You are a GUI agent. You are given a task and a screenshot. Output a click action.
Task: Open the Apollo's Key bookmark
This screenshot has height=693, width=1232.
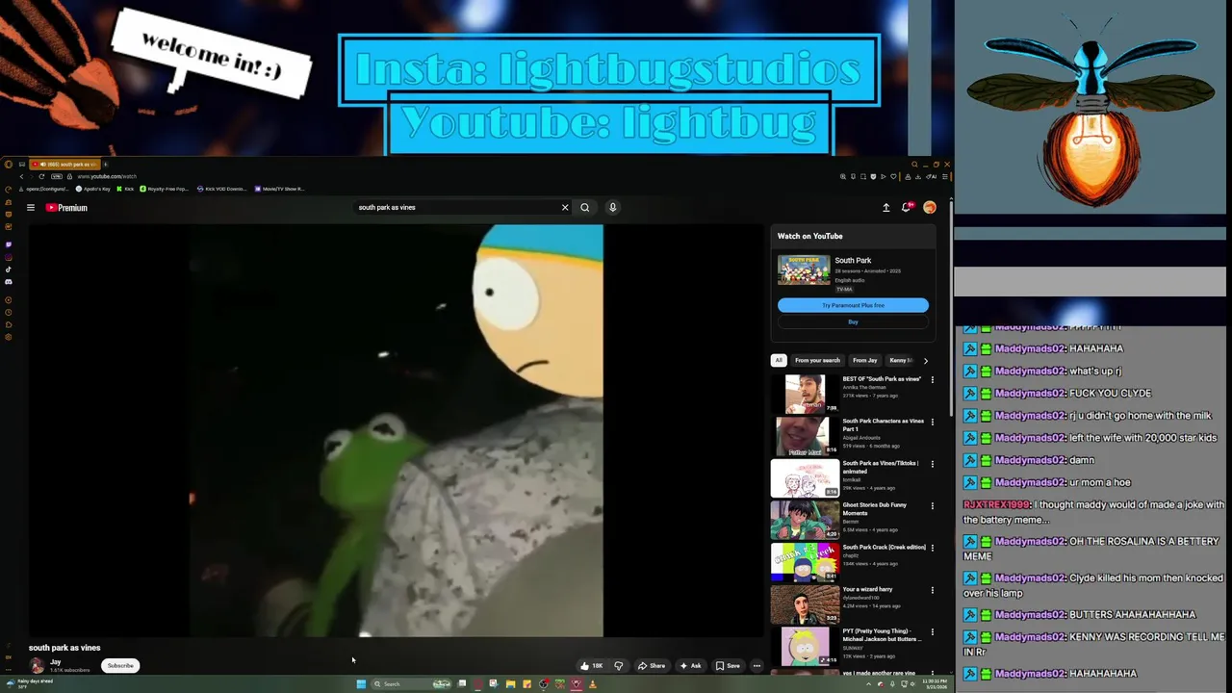tap(93, 189)
